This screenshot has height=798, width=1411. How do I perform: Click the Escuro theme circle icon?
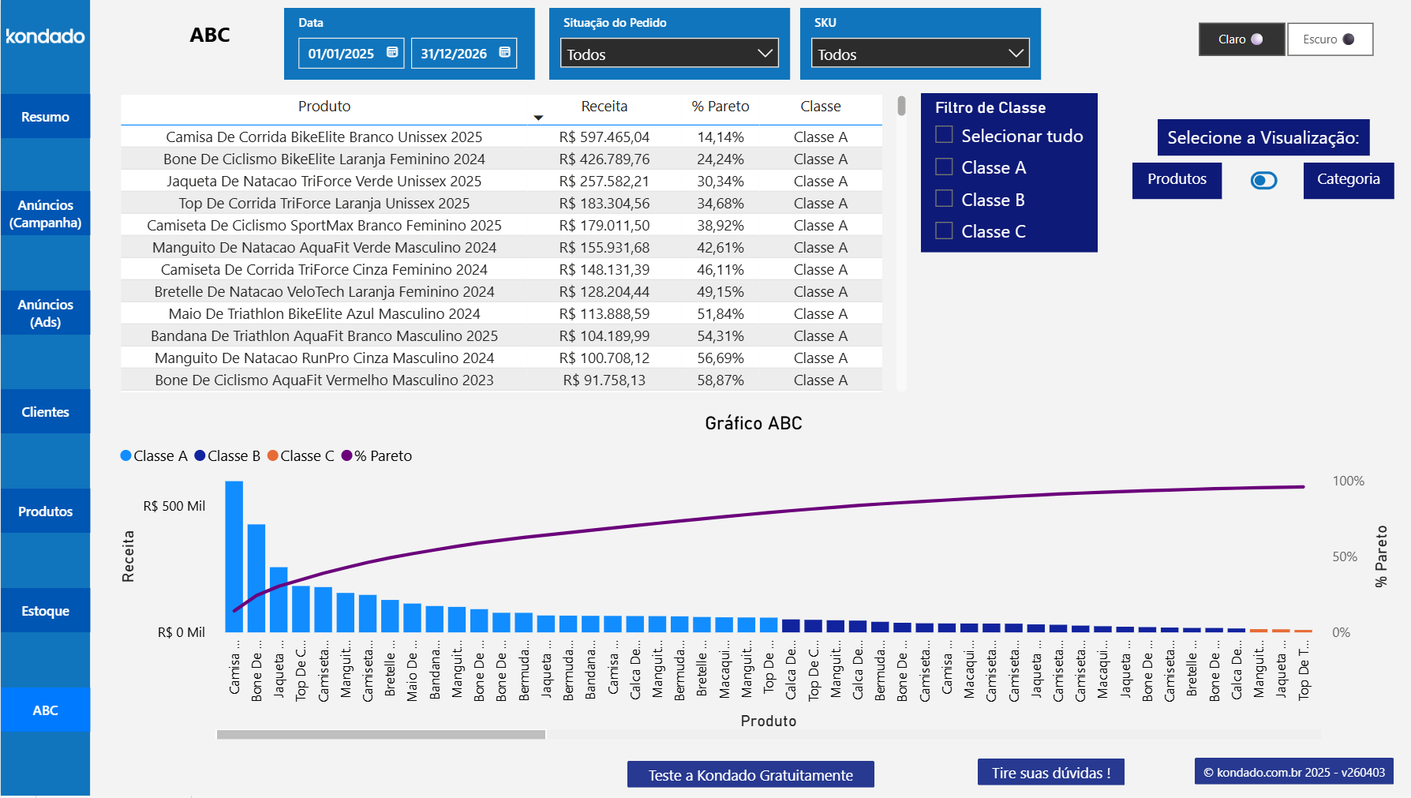tap(1350, 38)
